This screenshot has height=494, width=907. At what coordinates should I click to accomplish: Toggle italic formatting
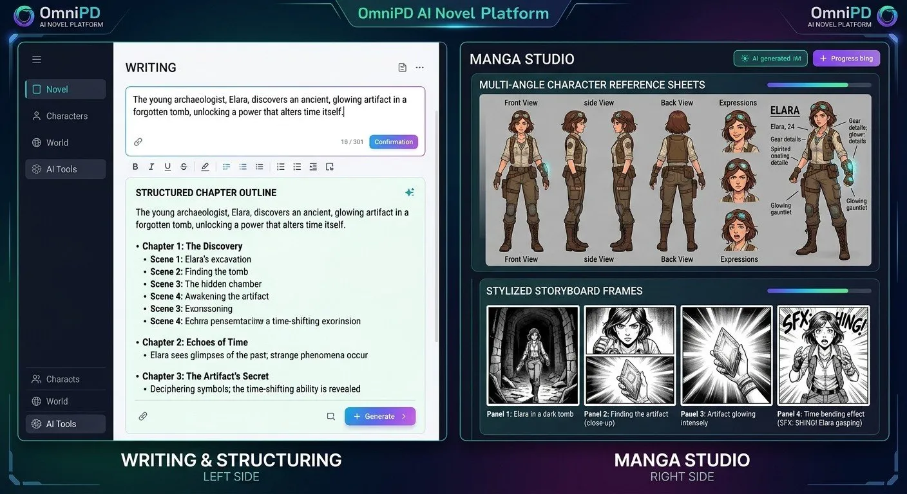point(151,167)
